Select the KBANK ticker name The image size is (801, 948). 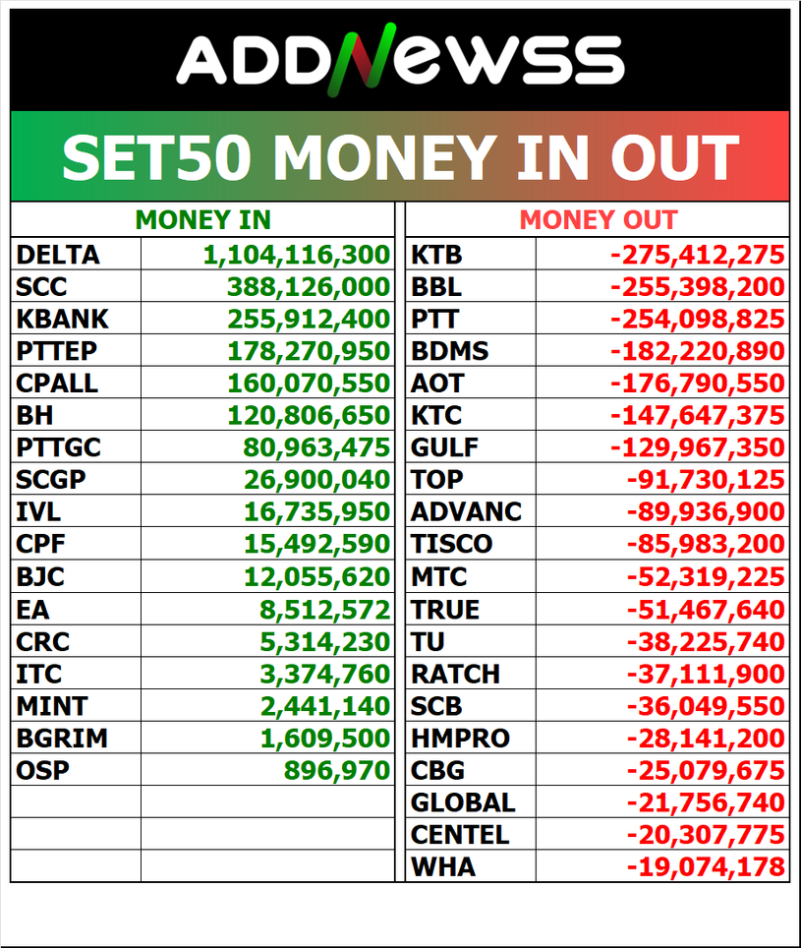62,319
